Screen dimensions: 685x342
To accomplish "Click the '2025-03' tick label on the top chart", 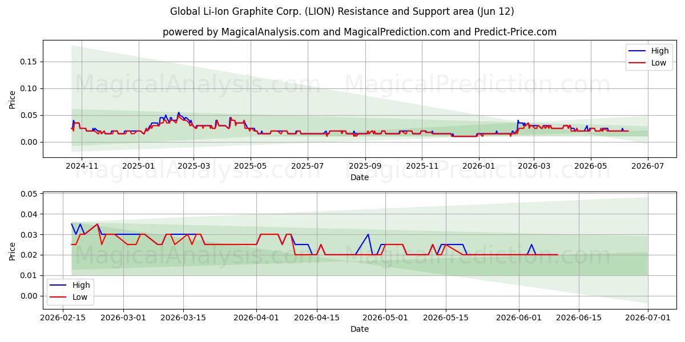I will (194, 166).
